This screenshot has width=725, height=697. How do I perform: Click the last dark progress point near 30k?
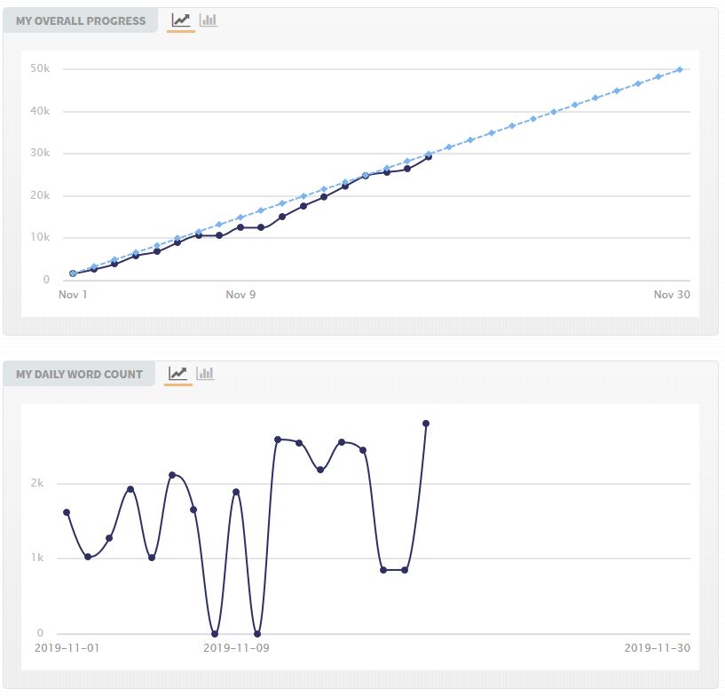tap(429, 156)
